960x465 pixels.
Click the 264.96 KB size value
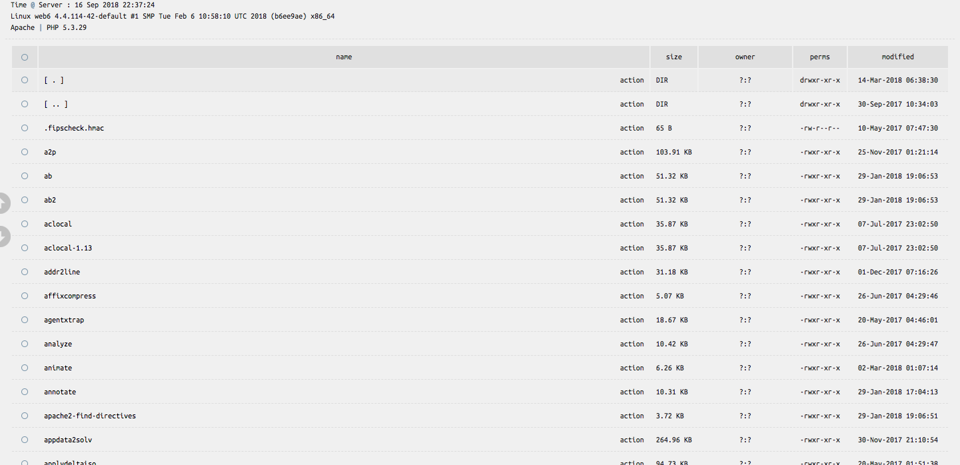pos(674,440)
